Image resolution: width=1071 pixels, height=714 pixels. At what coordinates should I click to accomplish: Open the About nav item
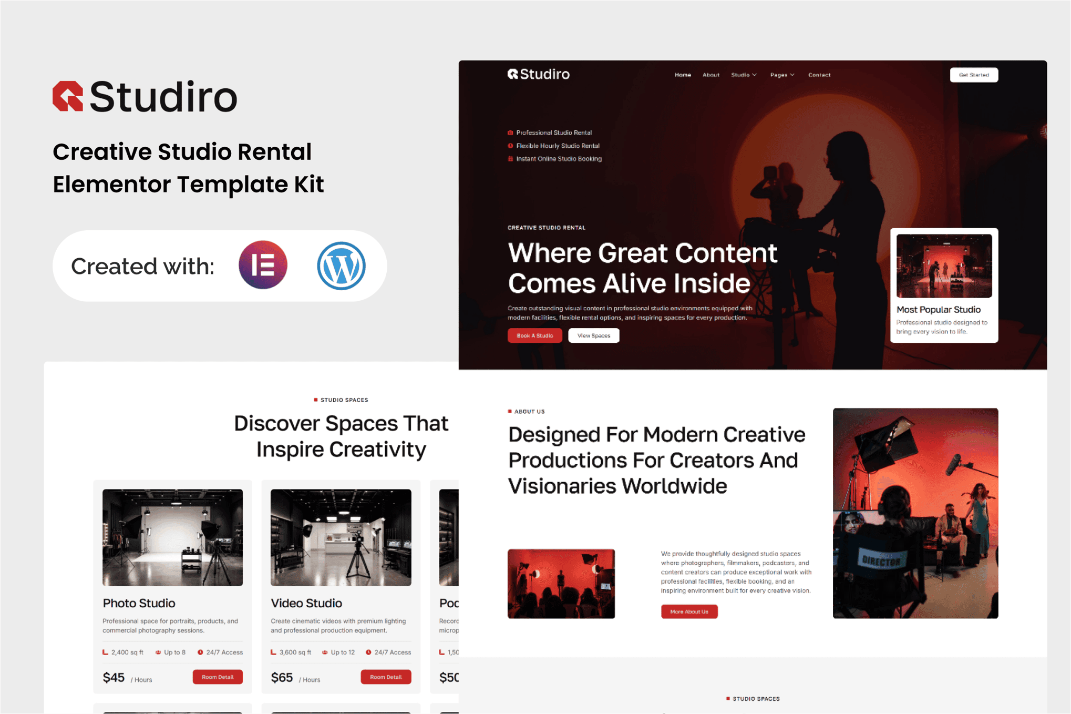point(710,75)
